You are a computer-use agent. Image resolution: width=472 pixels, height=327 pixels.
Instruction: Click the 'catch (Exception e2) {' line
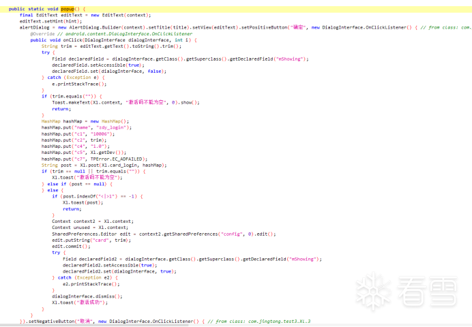(85, 278)
